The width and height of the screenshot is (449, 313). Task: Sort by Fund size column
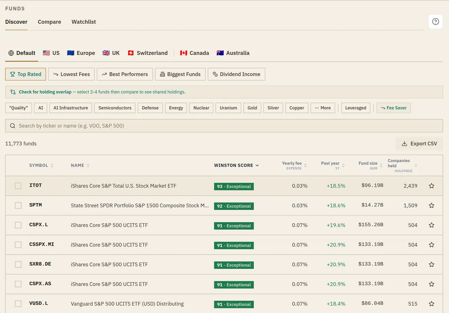click(x=370, y=165)
